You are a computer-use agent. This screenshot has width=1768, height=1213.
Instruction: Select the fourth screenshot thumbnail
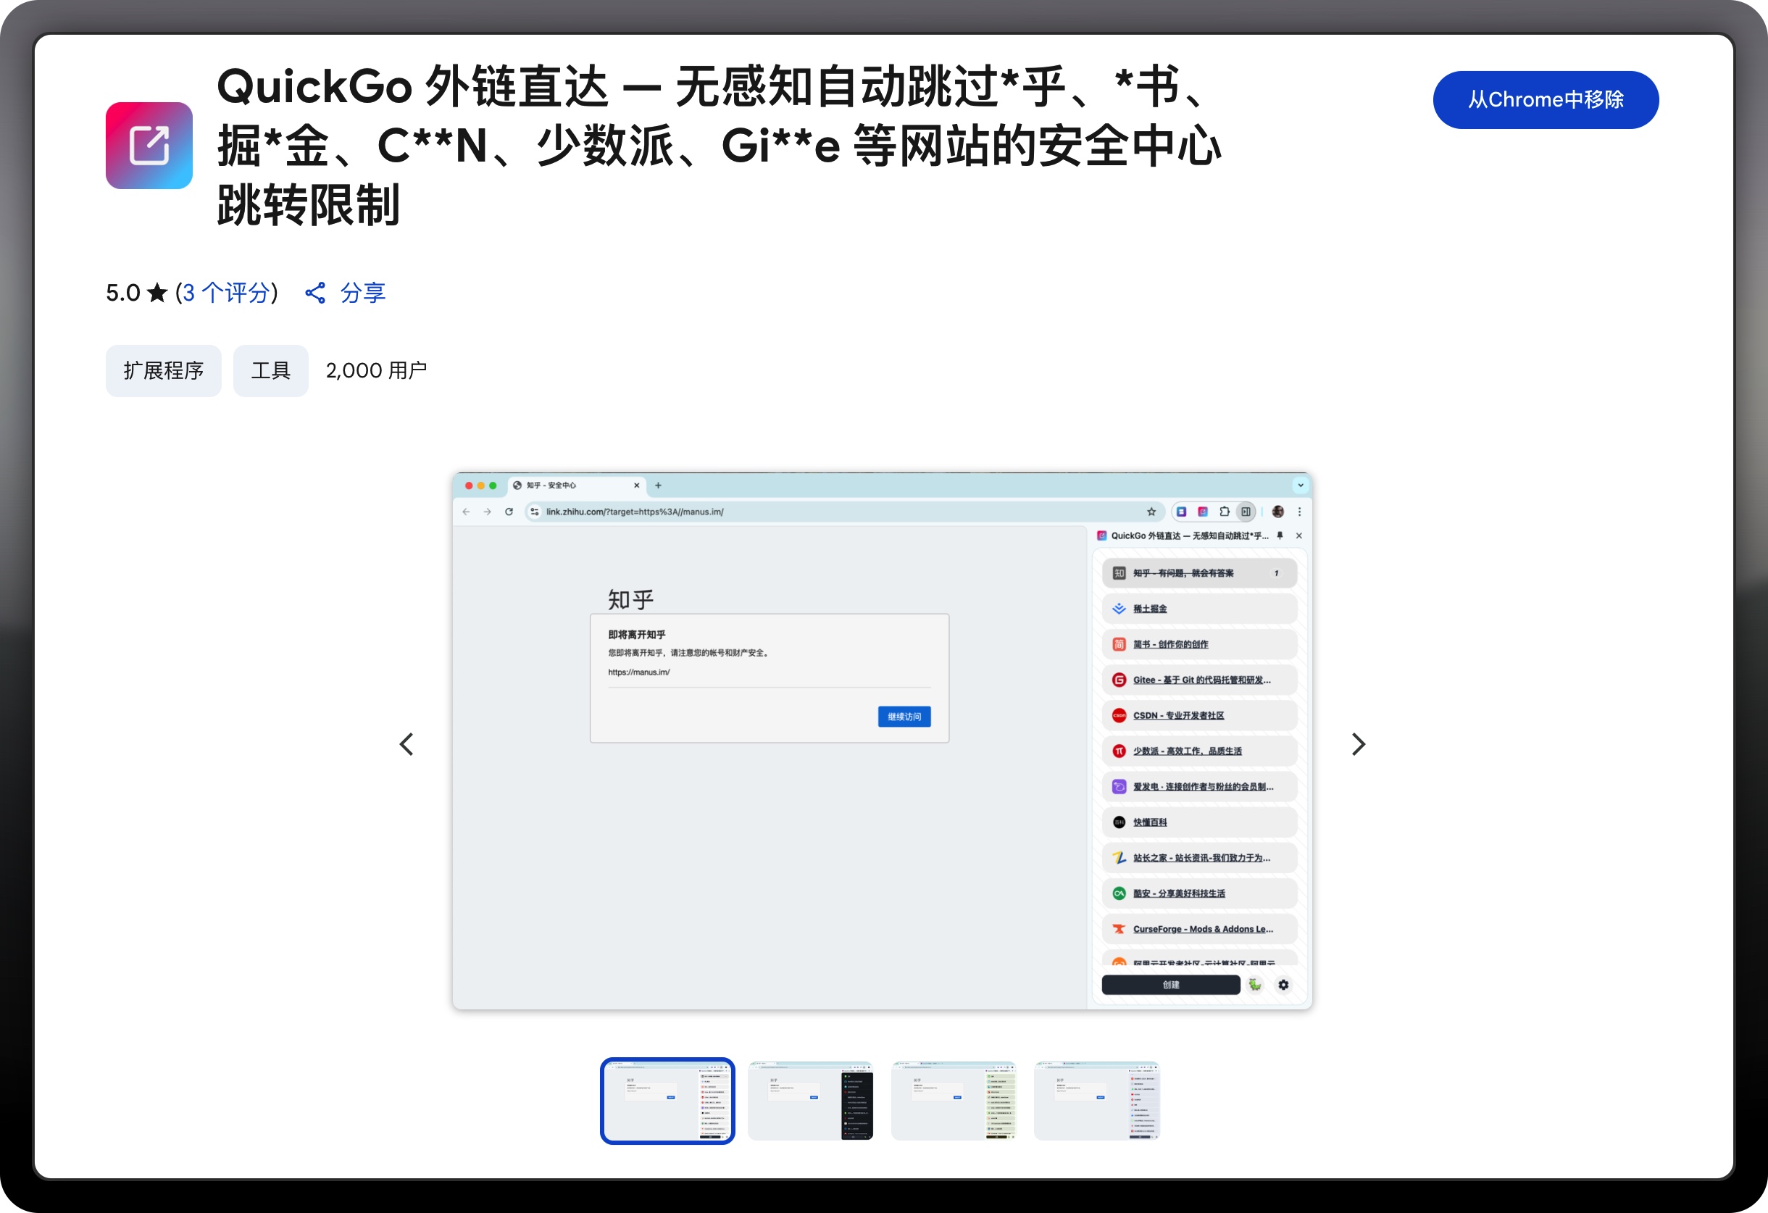point(1096,1101)
